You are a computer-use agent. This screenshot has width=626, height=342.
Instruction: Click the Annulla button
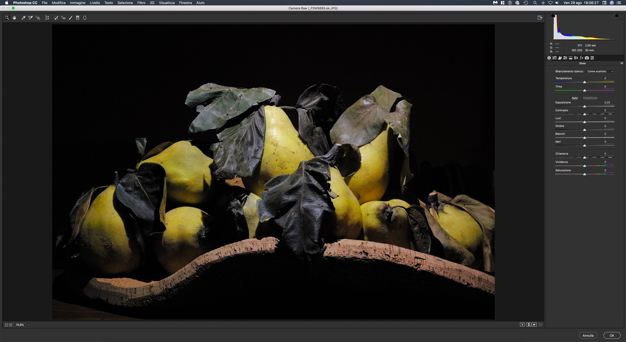[x=588, y=335]
